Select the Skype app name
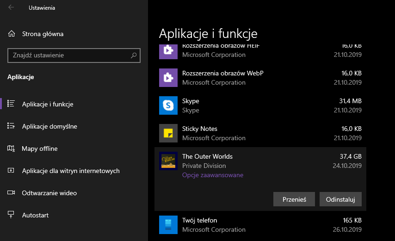The width and height of the screenshot is (395, 241). click(x=191, y=101)
